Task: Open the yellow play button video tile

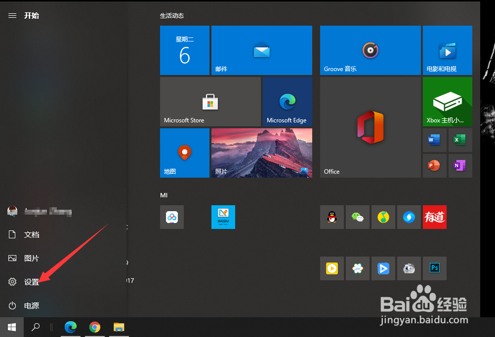Action: (x=332, y=268)
